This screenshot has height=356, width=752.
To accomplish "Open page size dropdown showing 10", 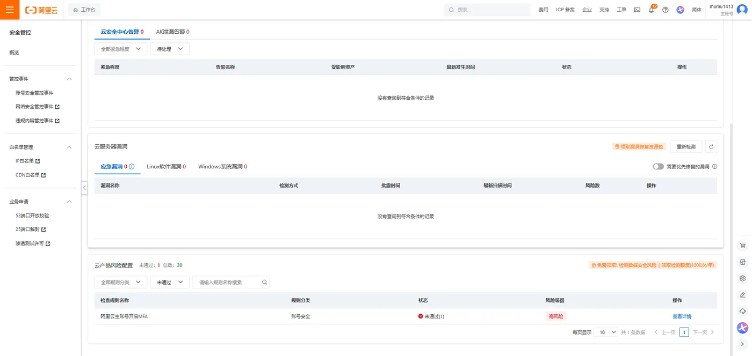I will [x=606, y=332].
